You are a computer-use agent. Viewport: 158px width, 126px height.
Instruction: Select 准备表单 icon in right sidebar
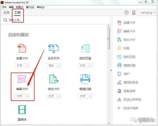[119, 91]
